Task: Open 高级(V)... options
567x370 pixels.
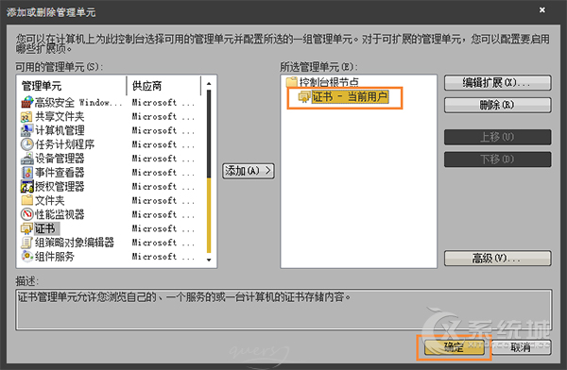Action: click(x=498, y=259)
